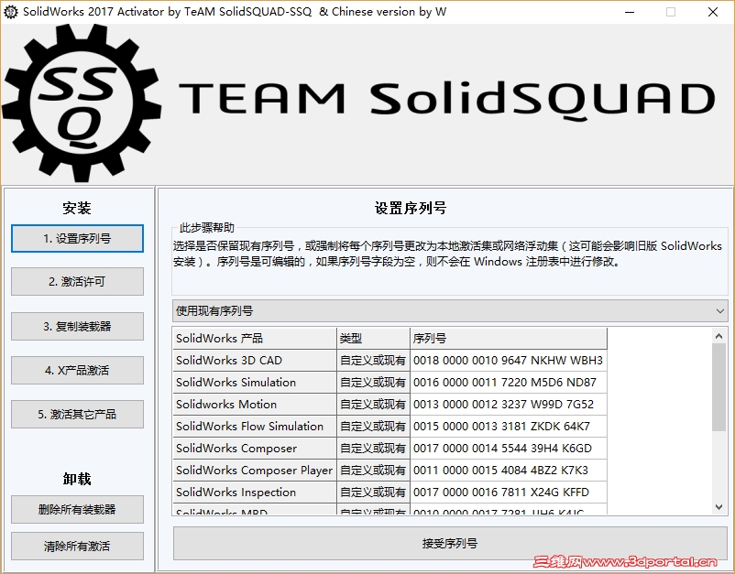Screen dimensions: 735x574
Task: Minimize the Activator window
Action: [630, 12]
